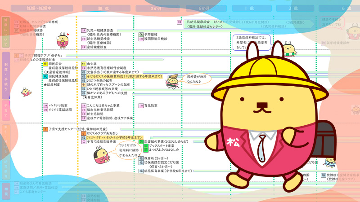Click the 子育て side category label
360x202 pixels.
[6, 110]
